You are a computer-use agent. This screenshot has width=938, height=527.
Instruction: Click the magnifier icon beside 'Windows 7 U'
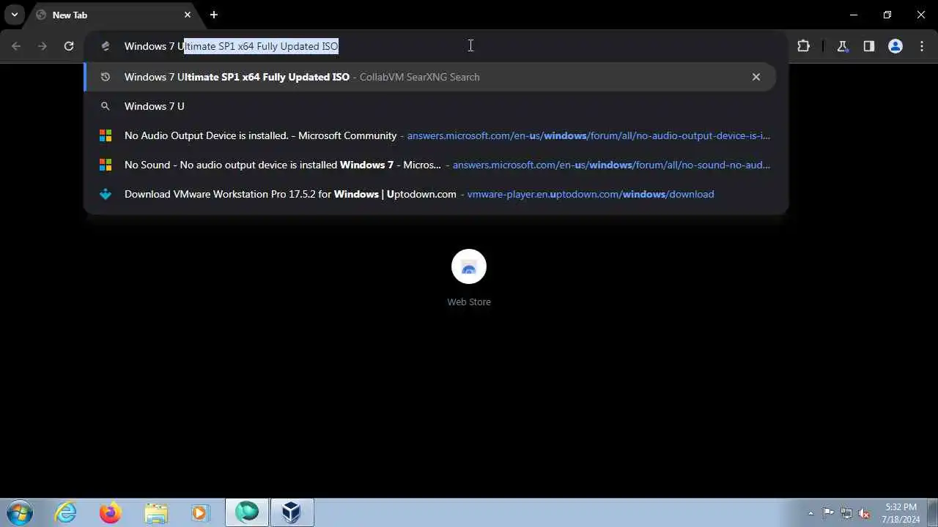pyautogui.click(x=106, y=106)
